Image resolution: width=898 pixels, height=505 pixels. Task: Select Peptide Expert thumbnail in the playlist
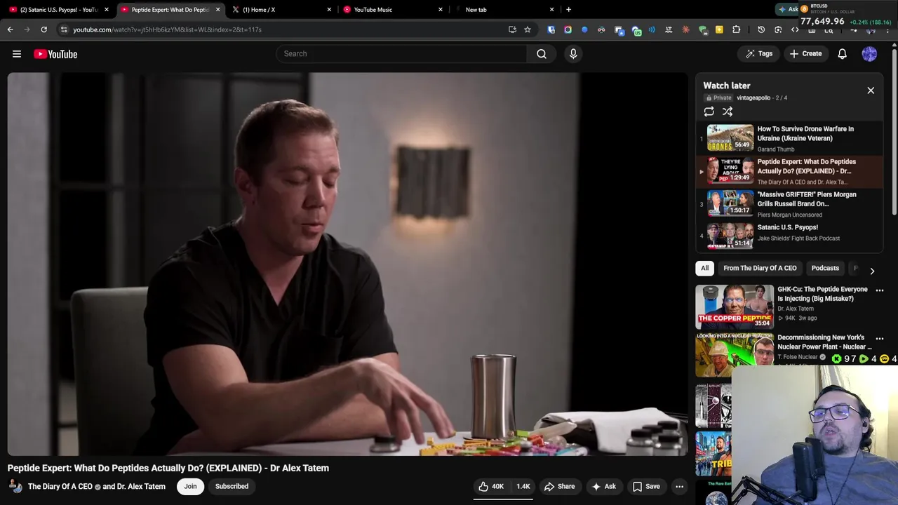(x=730, y=171)
